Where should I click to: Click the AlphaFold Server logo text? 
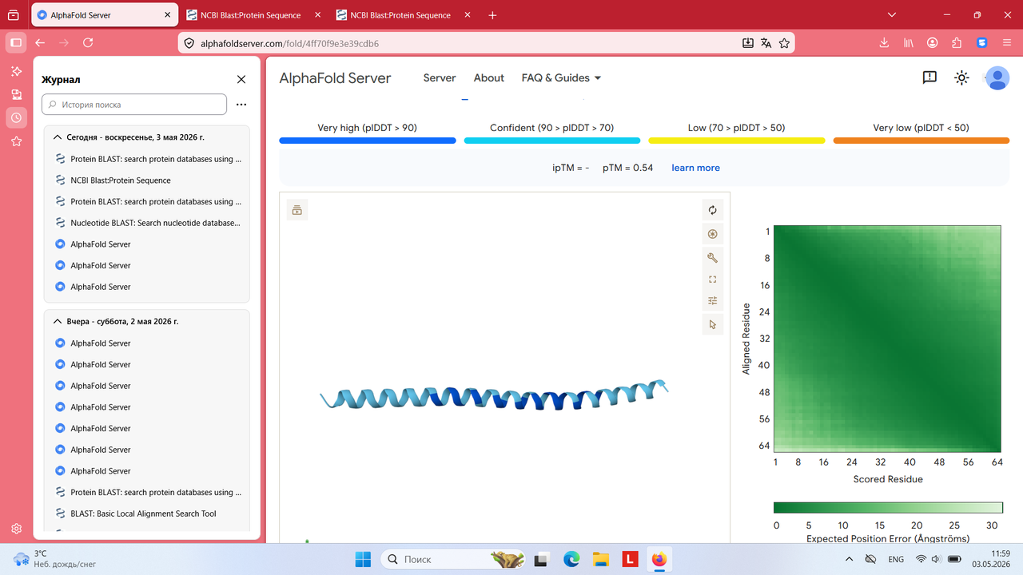coord(335,78)
